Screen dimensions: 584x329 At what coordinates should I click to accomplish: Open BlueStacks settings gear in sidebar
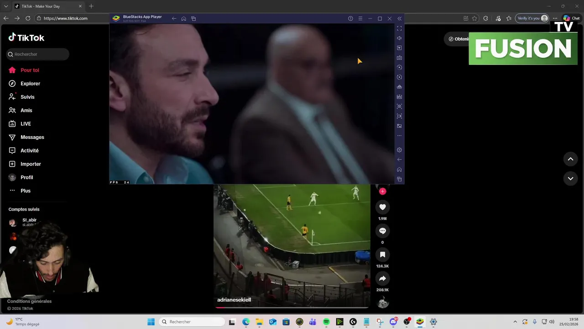tap(399, 150)
